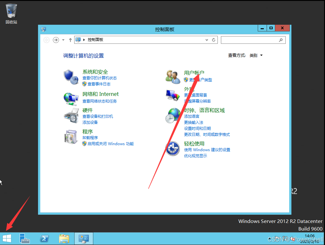Open recent locations dropdown arrow
325x245 pixels.
(63, 40)
